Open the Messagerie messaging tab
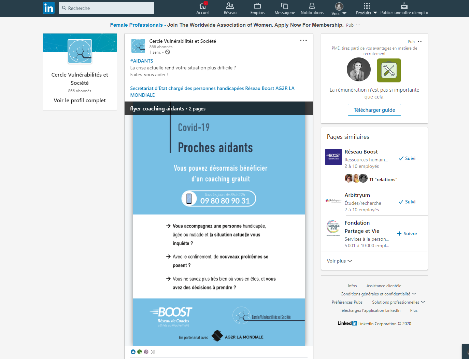This screenshot has height=359, width=469. 285,8
